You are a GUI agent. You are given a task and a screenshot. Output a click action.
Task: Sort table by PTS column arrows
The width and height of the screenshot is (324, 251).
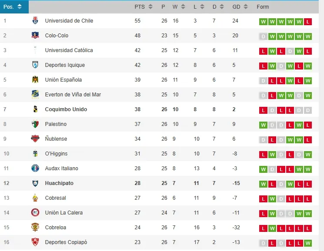(x=150, y=7)
